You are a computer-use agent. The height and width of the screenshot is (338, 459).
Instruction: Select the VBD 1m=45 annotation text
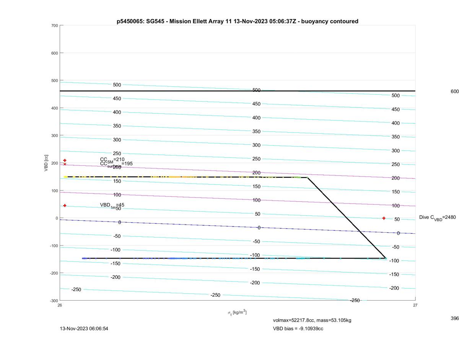pos(112,205)
